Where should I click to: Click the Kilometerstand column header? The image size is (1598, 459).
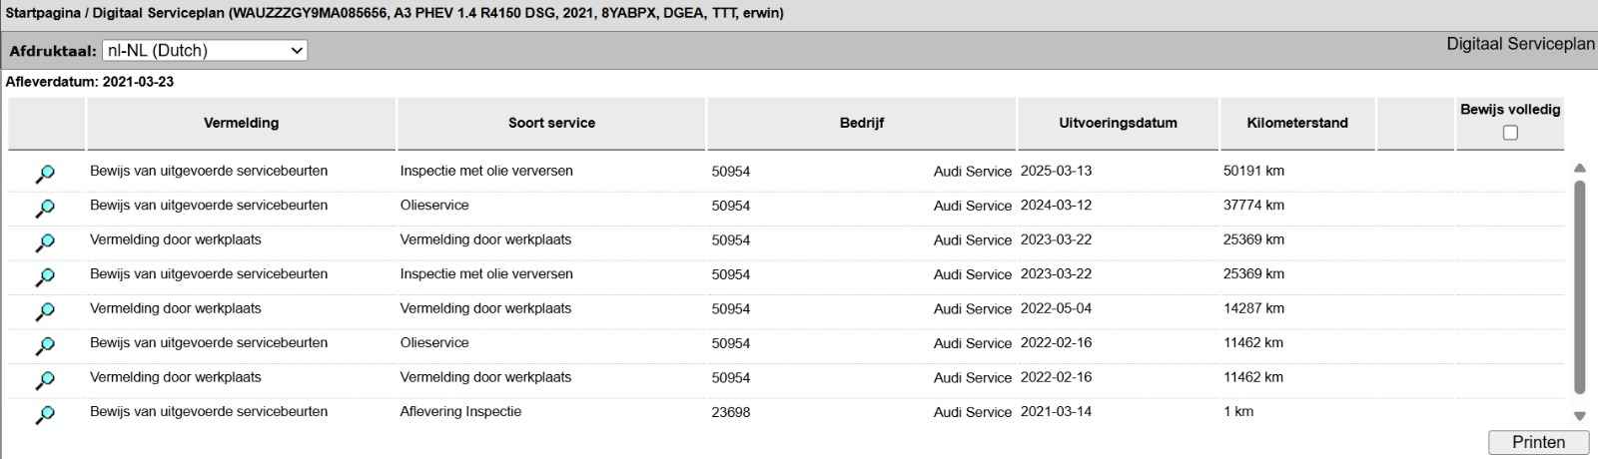pyautogui.click(x=1297, y=123)
